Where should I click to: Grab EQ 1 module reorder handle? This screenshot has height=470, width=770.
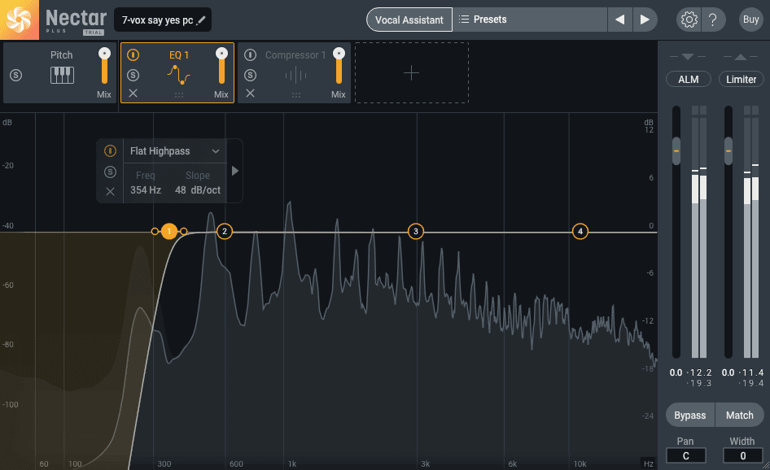tap(179, 94)
